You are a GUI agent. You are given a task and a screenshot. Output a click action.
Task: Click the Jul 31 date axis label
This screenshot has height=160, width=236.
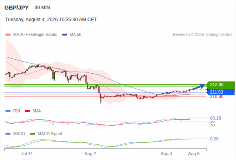point(27,154)
